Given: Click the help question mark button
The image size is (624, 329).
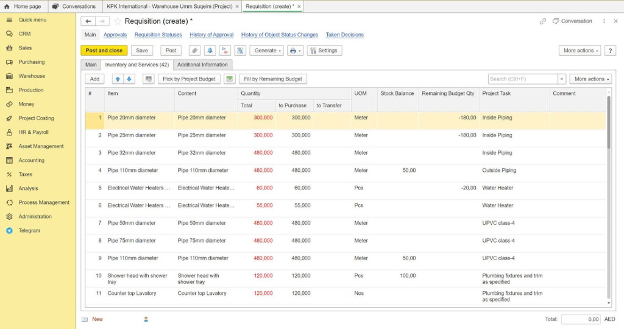Looking at the screenshot, I should point(610,51).
